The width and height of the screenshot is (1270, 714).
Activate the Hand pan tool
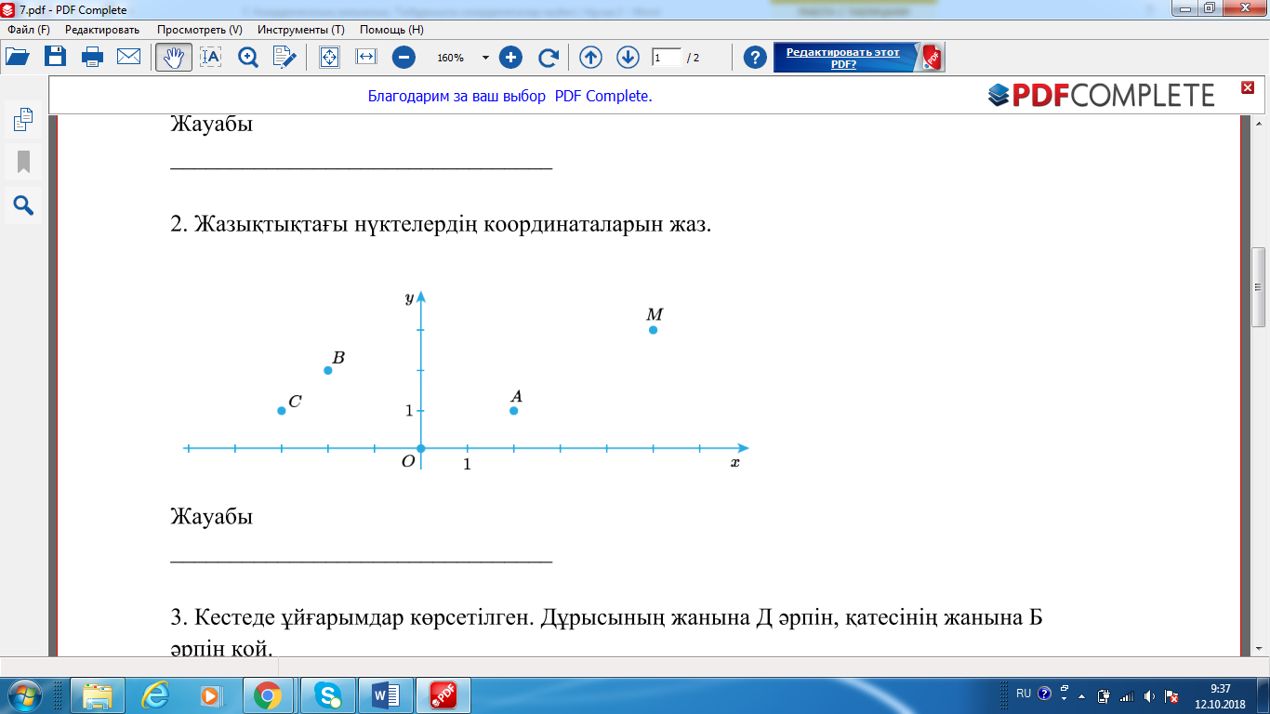point(174,57)
